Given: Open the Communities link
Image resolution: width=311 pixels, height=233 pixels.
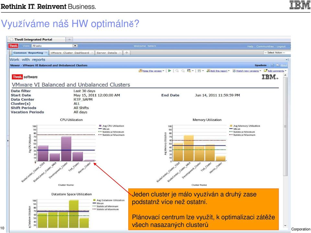Looking at the screenshot, I should [265, 46].
